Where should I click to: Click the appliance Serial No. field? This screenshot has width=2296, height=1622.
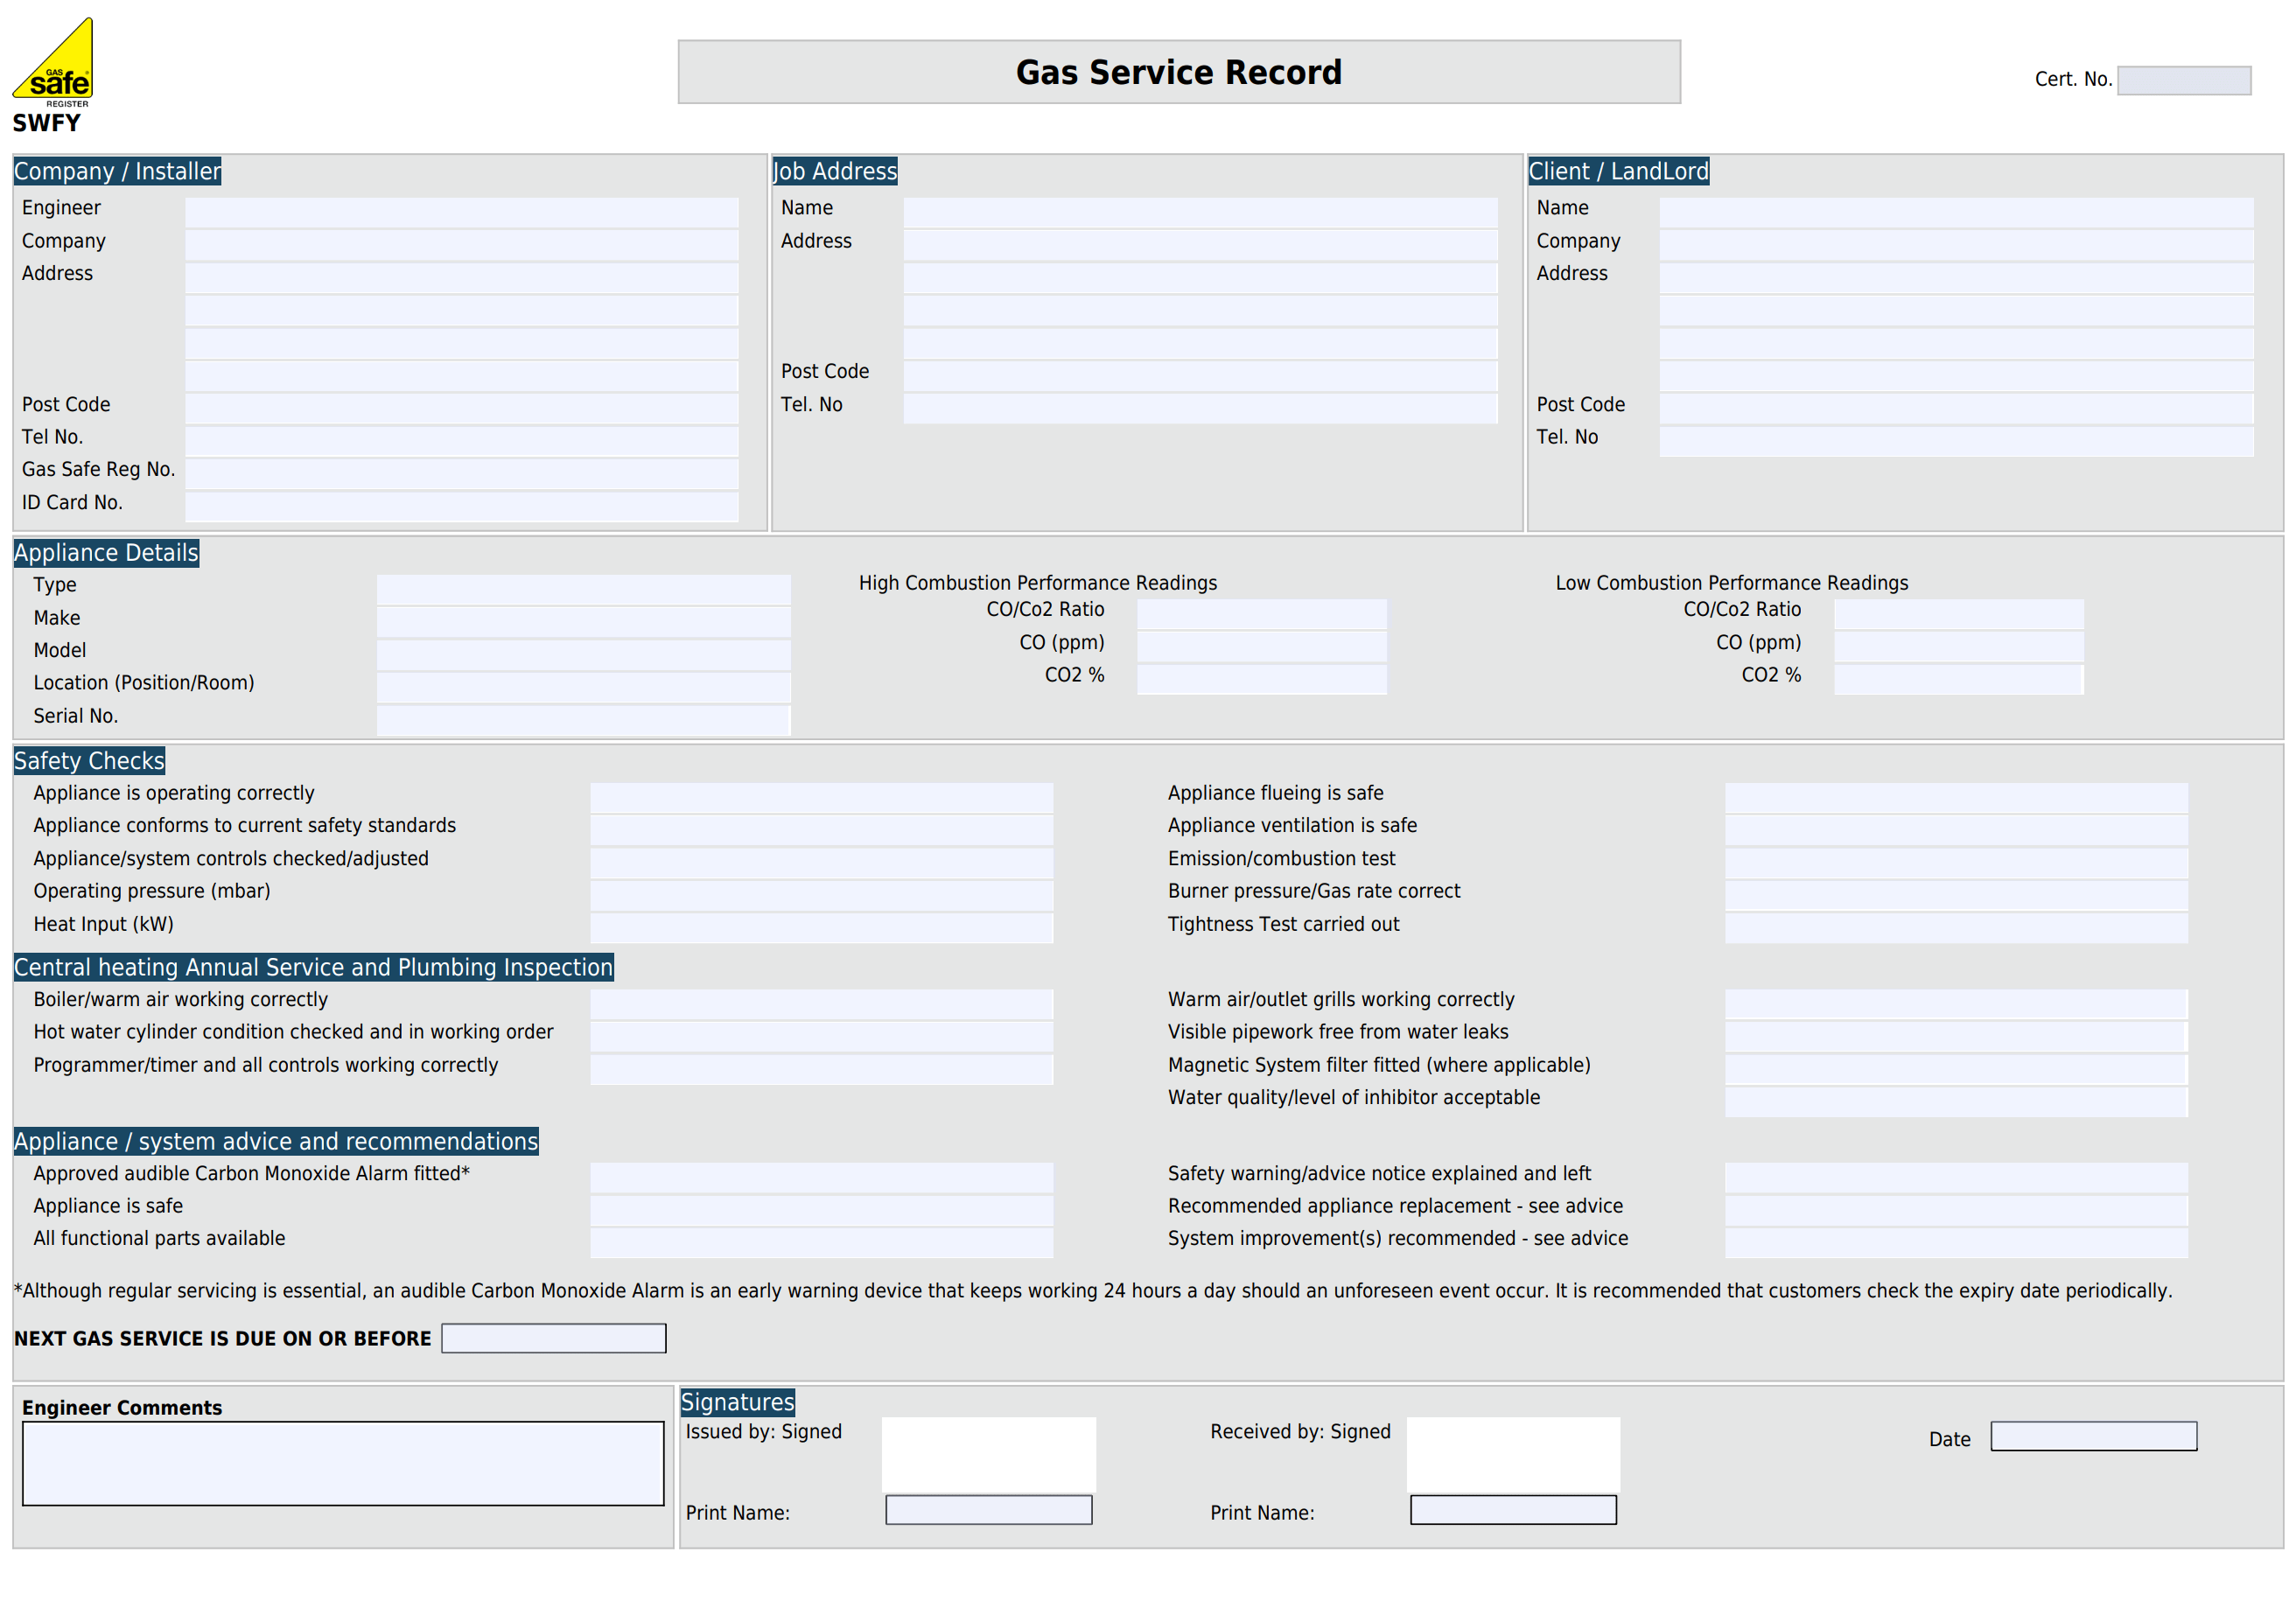(583, 719)
